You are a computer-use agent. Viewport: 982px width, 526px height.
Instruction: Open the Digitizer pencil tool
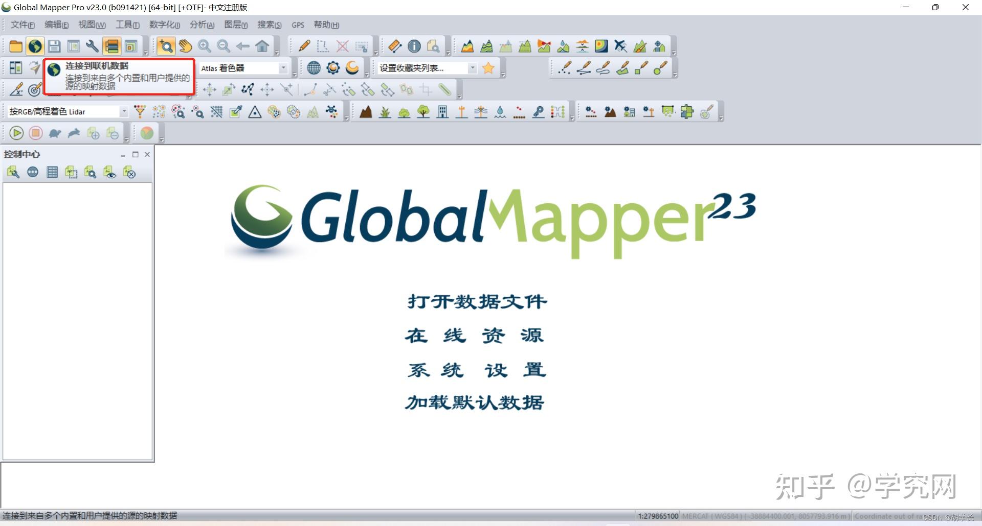(304, 46)
